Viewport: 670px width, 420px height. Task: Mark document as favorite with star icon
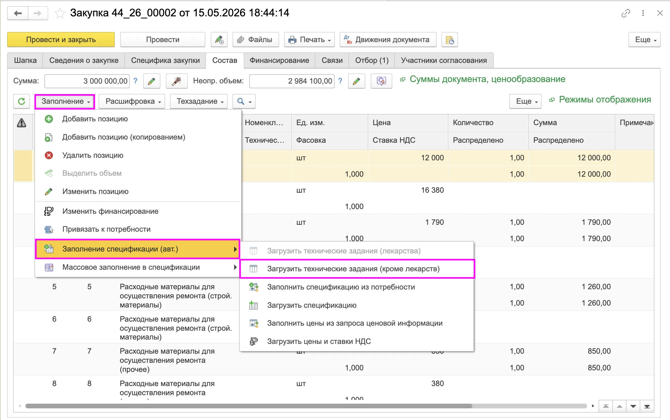click(60, 13)
